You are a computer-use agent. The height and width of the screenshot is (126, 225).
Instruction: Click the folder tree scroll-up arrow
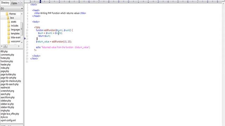(22, 14)
